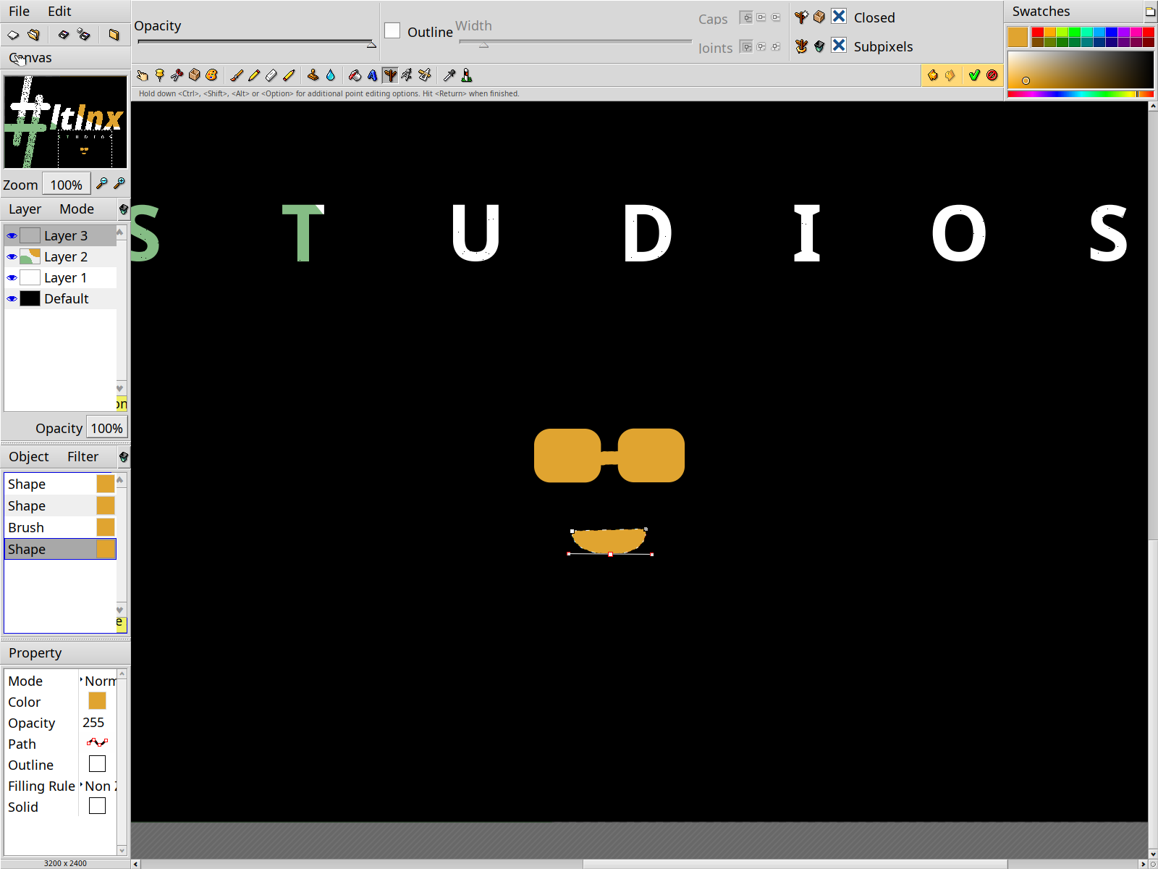Image resolution: width=1158 pixels, height=869 pixels.
Task: Open the Filling Rule dropdown
Action: coord(98,786)
